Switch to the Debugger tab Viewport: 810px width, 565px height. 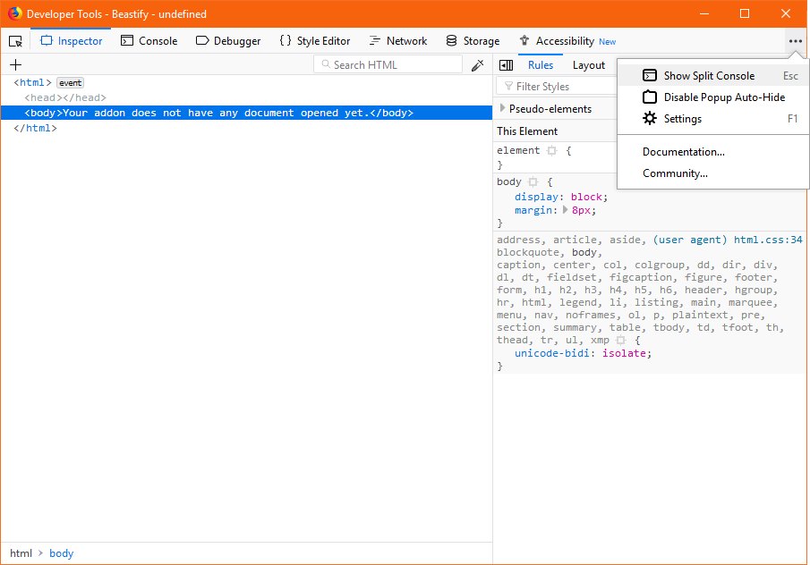[228, 41]
